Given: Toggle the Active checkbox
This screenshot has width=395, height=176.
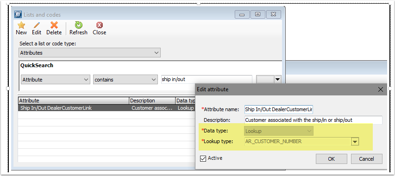Looking at the screenshot, I should (203, 158).
